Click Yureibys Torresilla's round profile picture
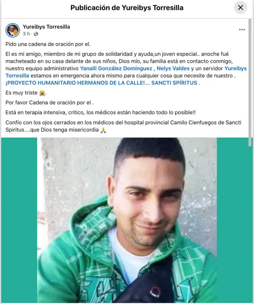Viewport: 254px width, 304px height. click(x=13, y=30)
